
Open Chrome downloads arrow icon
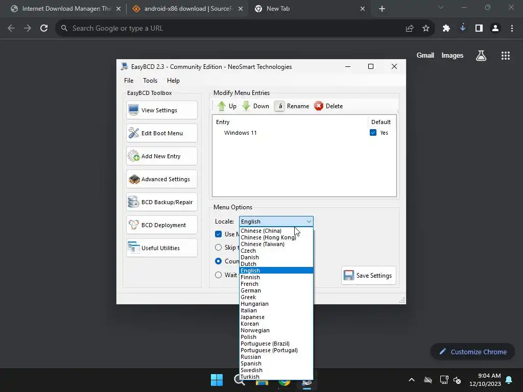coord(463,28)
